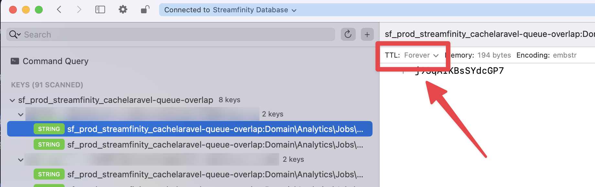Add a new key with plus button

367,34
